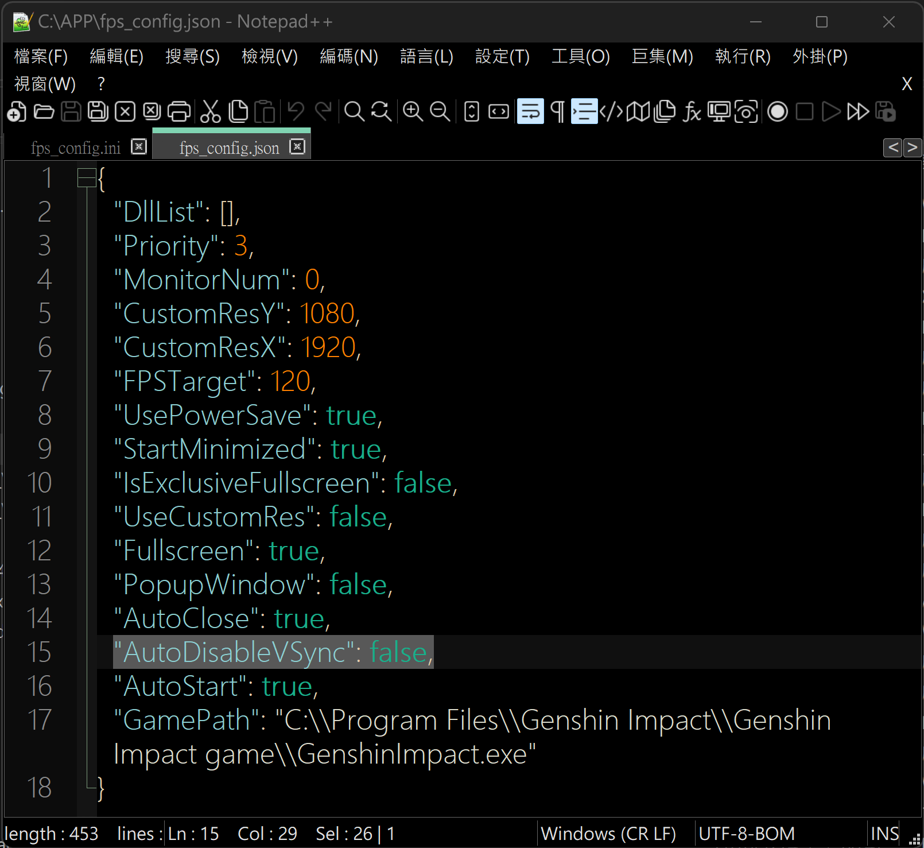Open the 執行(R) menu
924x848 pixels.
tap(743, 56)
